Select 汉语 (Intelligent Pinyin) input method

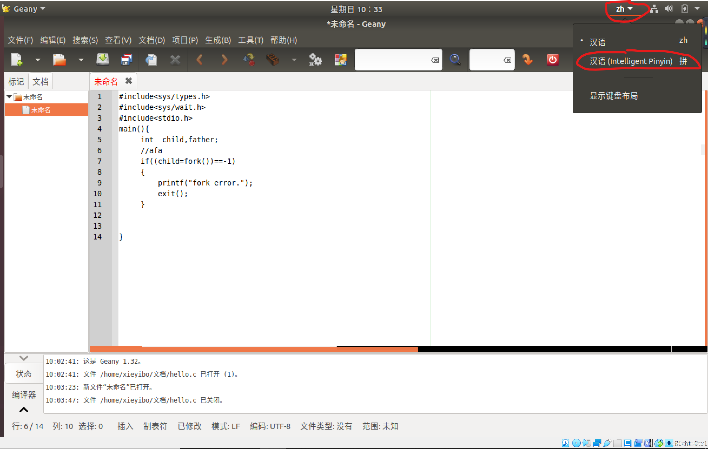(x=637, y=61)
